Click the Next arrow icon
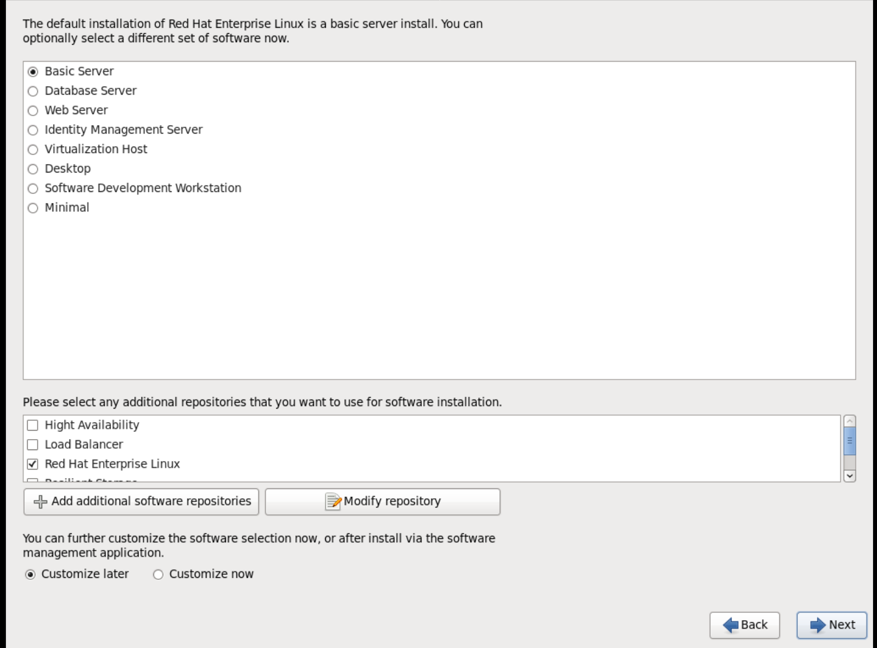Viewport: 877px width, 648px height. click(817, 625)
